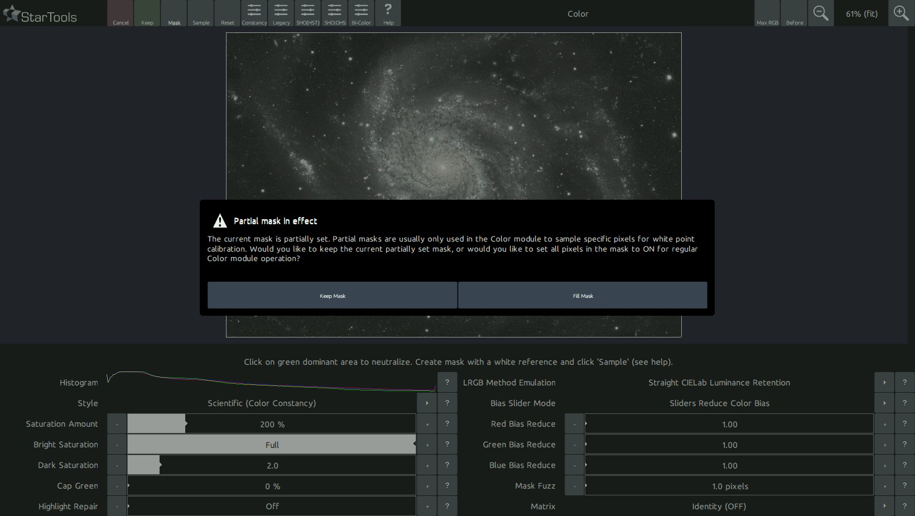Apply the Bi-Color preset
Screen dimensions: 915x516
pos(361,13)
